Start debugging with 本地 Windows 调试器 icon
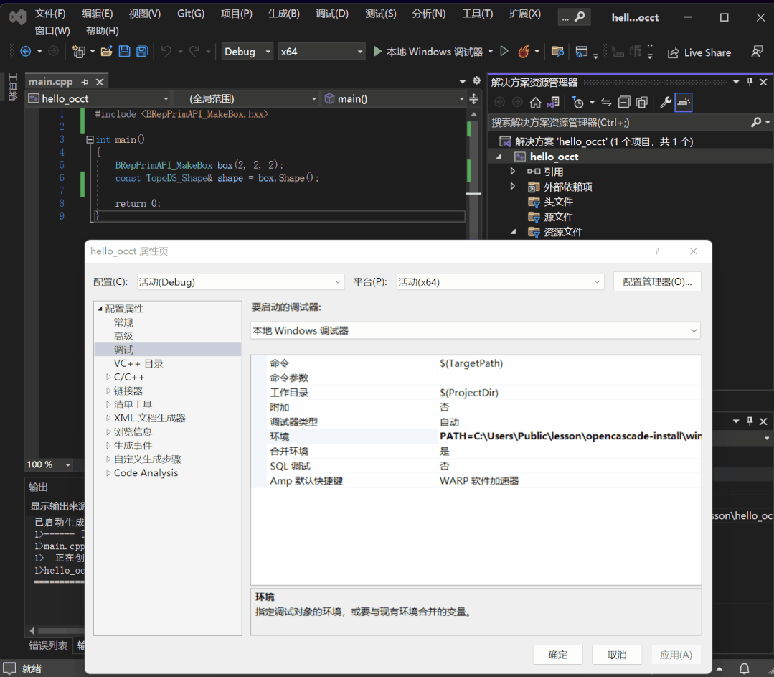The width and height of the screenshot is (774, 677). pyautogui.click(x=377, y=52)
